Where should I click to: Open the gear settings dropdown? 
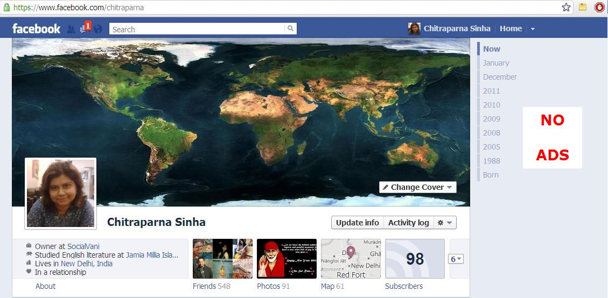point(445,223)
